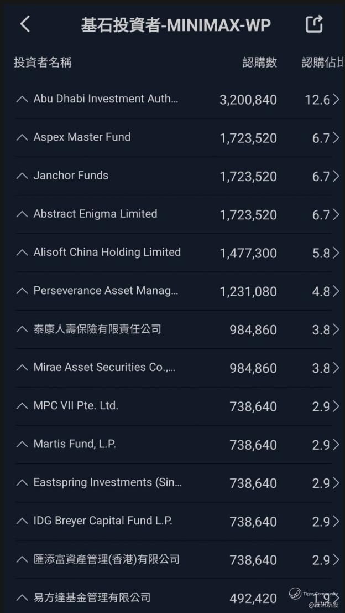Tap the 投資者名稱 column header
This screenshot has width=345, height=613.
(x=43, y=63)
